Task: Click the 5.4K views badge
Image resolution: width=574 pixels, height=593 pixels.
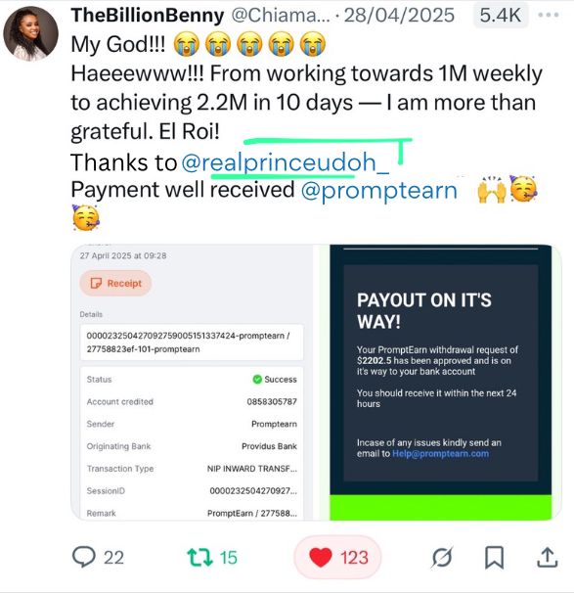Action: click(x=501, y=15)
